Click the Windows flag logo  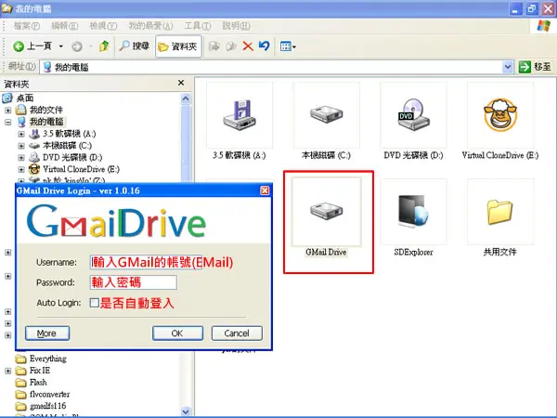543,26
